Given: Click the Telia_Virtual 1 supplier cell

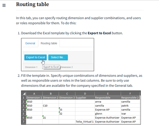Looking at the screenshot, I should pos(85,122).
